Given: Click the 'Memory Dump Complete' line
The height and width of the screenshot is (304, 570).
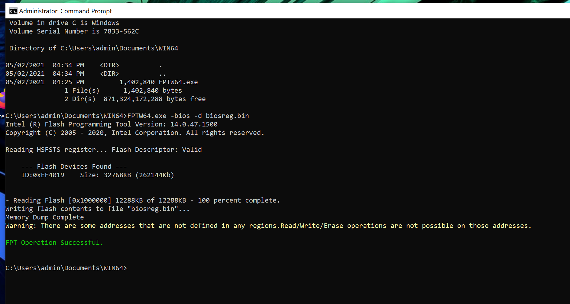Looking at the screenshot, I should (45, 217).
